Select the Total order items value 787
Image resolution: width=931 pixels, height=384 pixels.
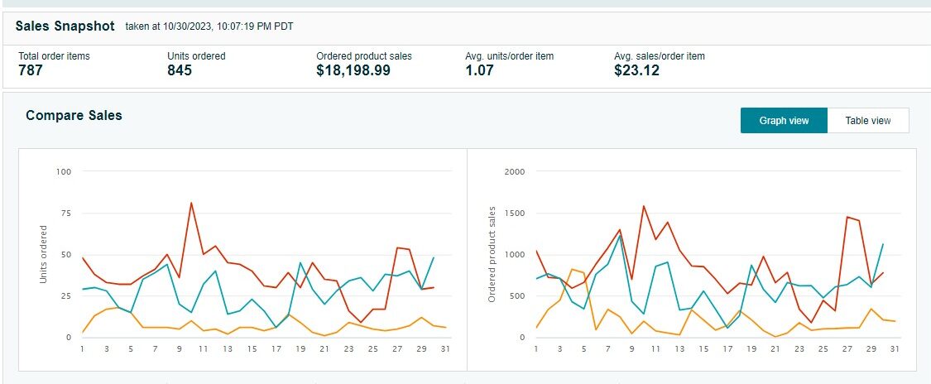coord(31,70)
